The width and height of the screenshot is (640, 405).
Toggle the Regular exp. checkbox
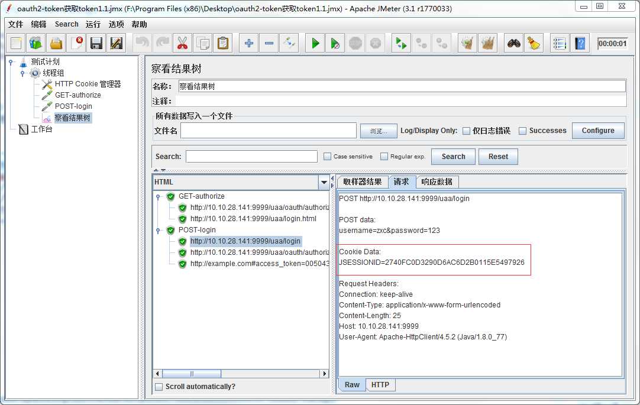(384, 156)
